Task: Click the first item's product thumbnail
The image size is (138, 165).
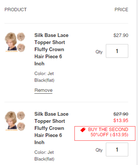Action: coord(15,42)
